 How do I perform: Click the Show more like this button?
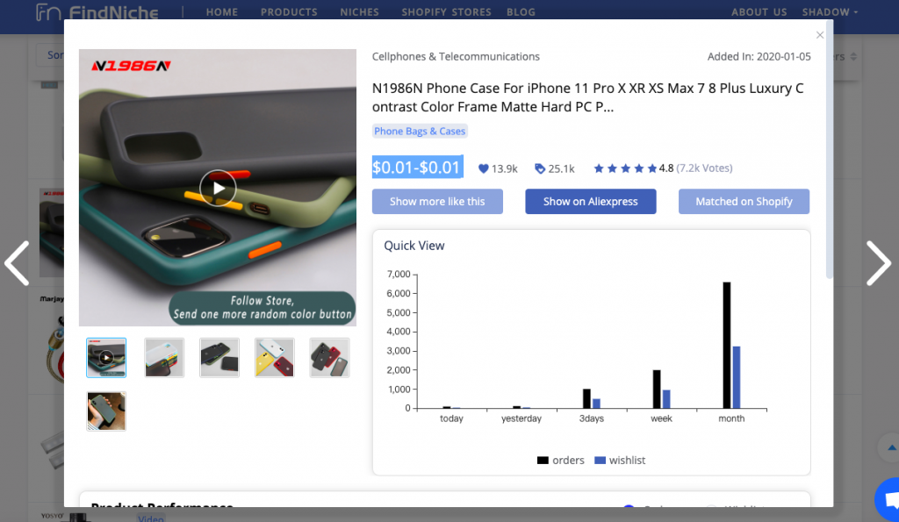pyautogui.click(x=437, y=202)
